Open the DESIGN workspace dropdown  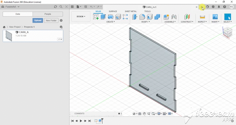tap(81, 17)
